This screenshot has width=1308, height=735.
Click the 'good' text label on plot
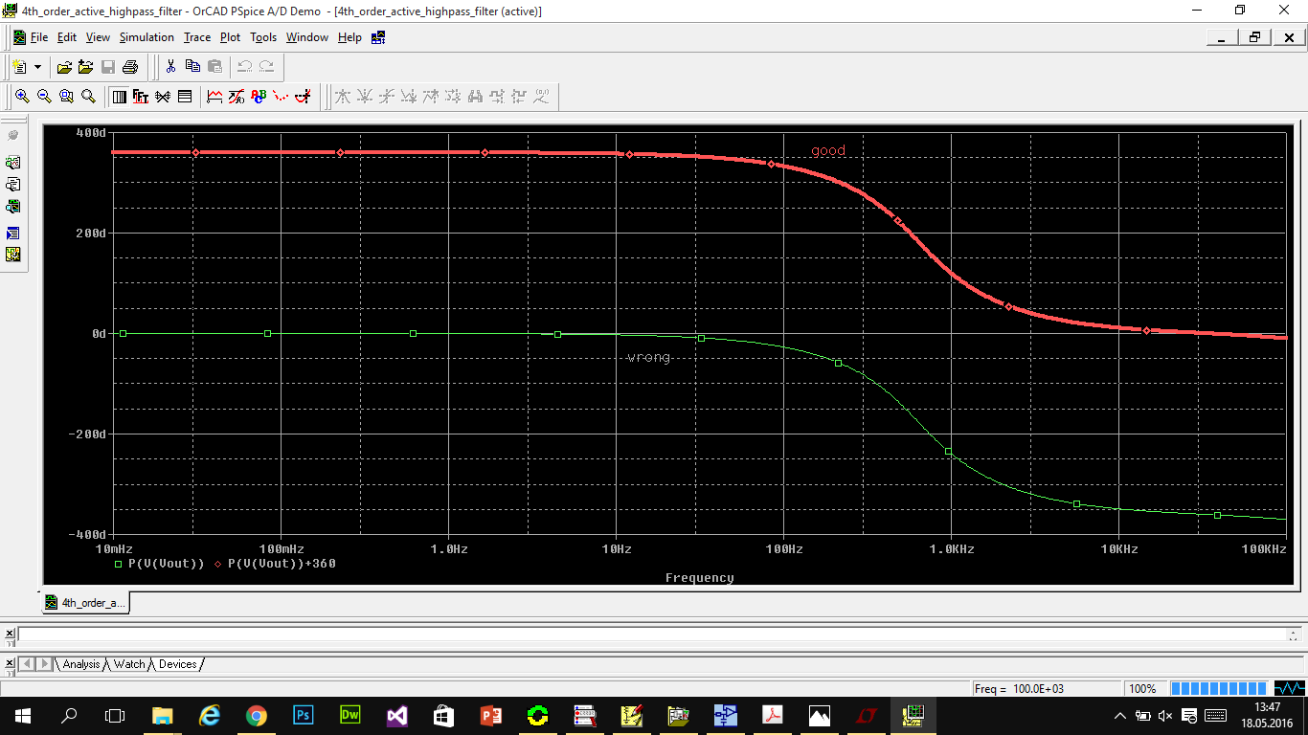[x=828, y=150]
